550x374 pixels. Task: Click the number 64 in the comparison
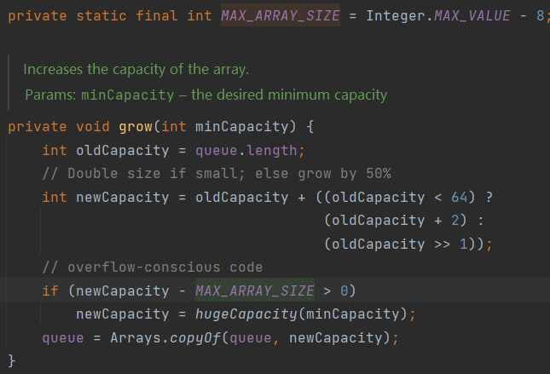click(459, 197)
